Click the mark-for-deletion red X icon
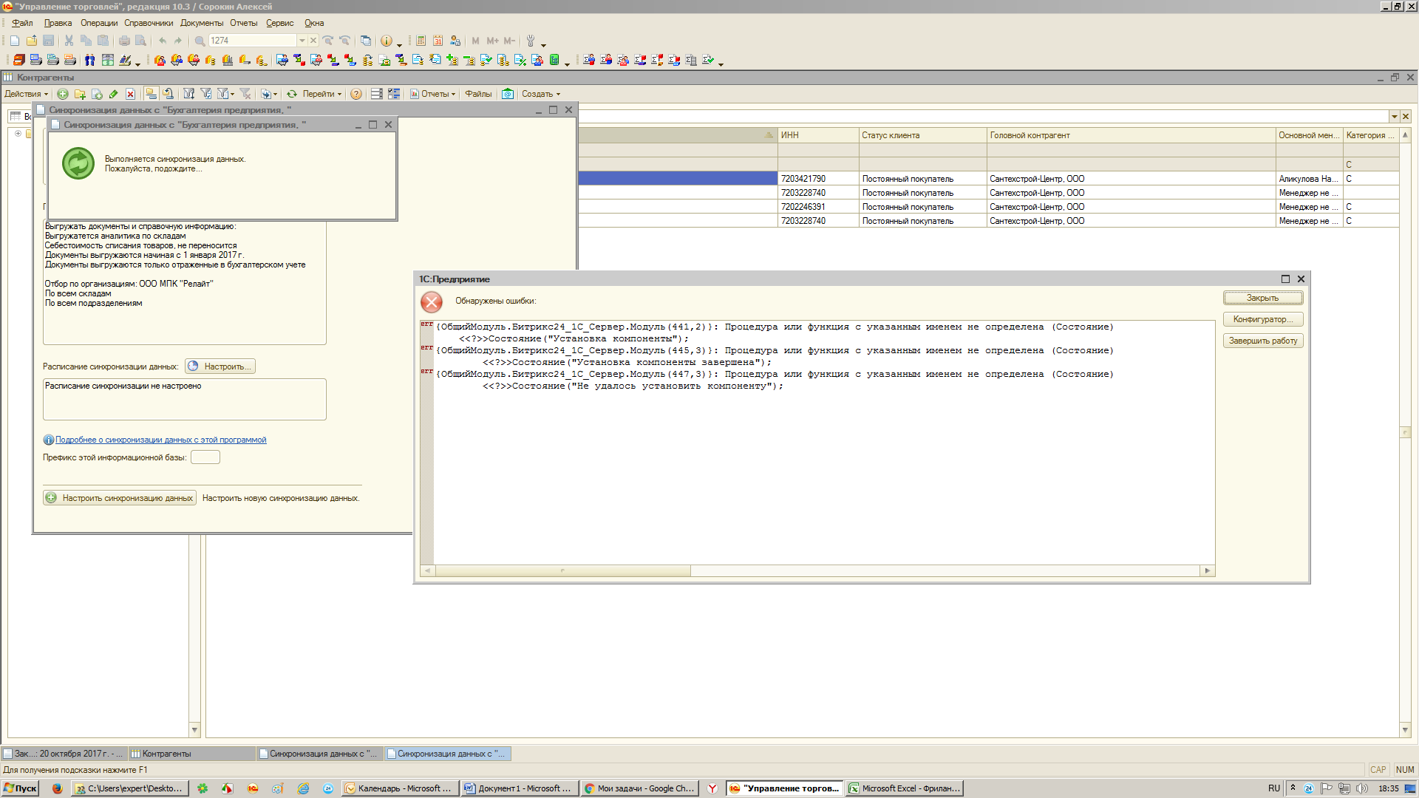Viewport: 1419px width, 798px height. (130, 94)
